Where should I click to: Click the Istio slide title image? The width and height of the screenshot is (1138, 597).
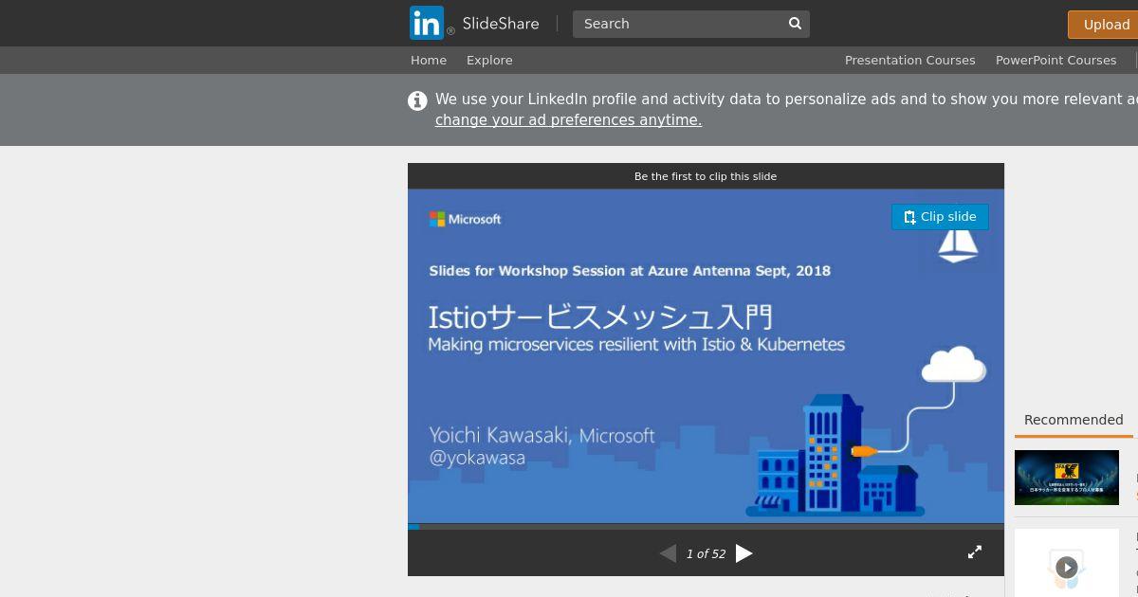(x=706, y=355)
